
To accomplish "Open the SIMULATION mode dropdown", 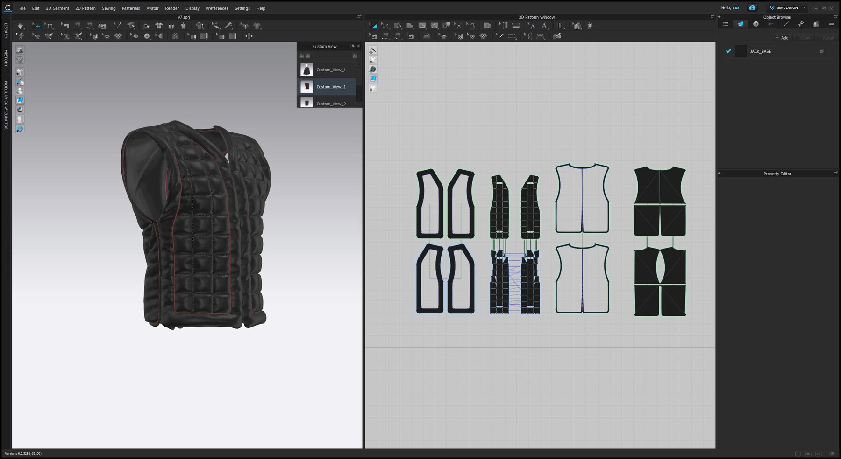I will click(x=805, y=7).
